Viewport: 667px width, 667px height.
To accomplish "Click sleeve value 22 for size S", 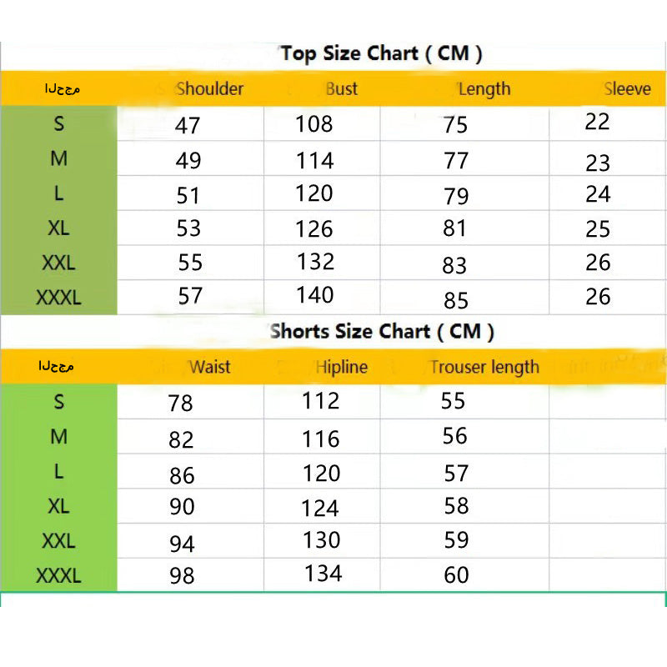I will click(597, 122).
